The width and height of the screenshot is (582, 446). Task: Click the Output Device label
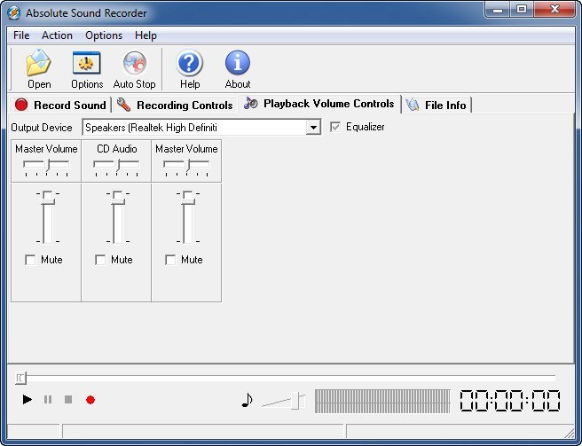(42, 128)
